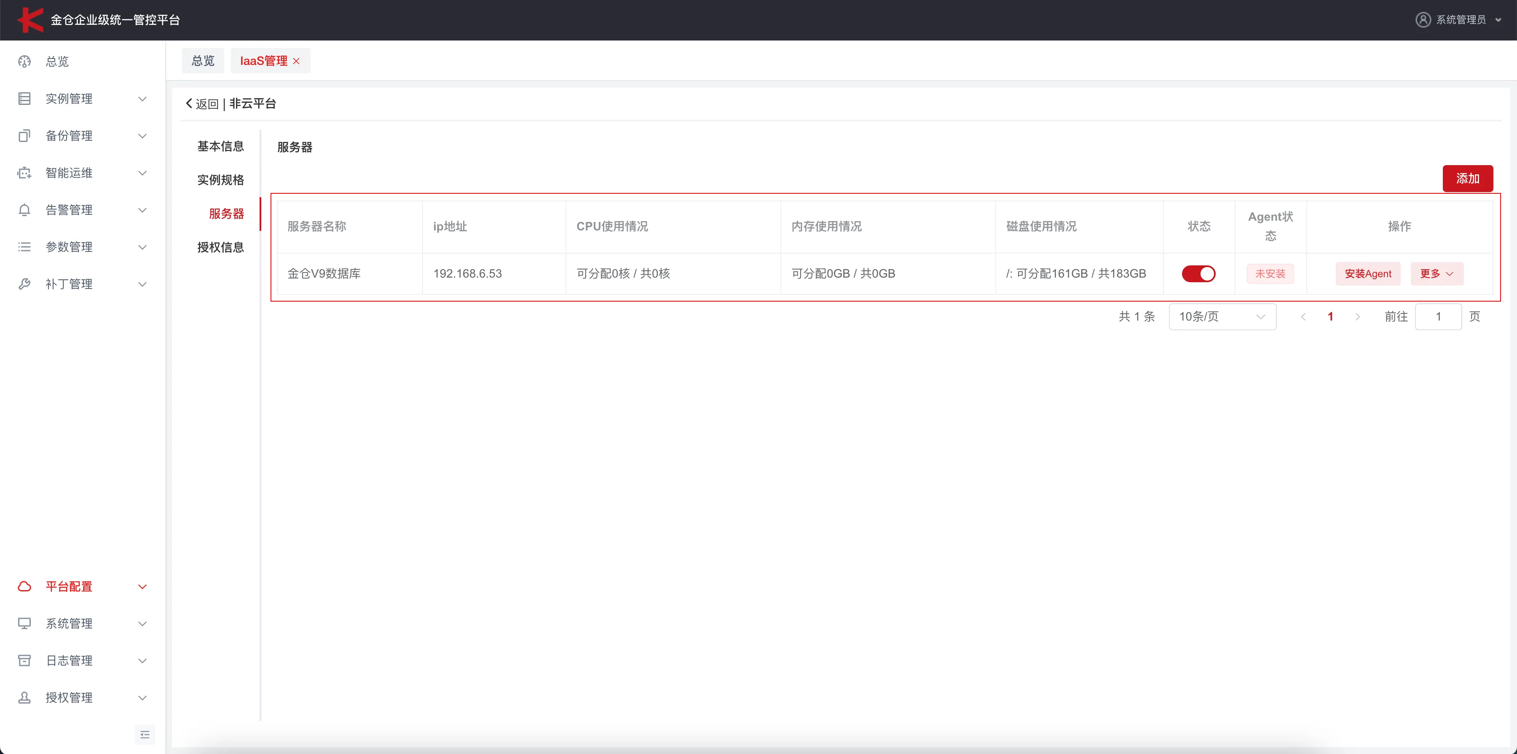Open the 总览 dashboard sidebar icon
Image resolution: width=1517 pixels, height=754 pixels.
pyautogui.click(x=24, y=61)
